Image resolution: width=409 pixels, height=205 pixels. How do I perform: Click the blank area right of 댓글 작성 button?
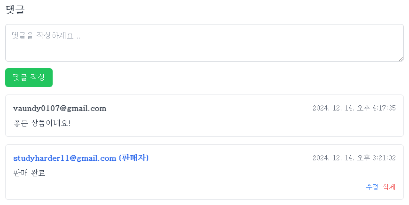[x=228, y=78]
